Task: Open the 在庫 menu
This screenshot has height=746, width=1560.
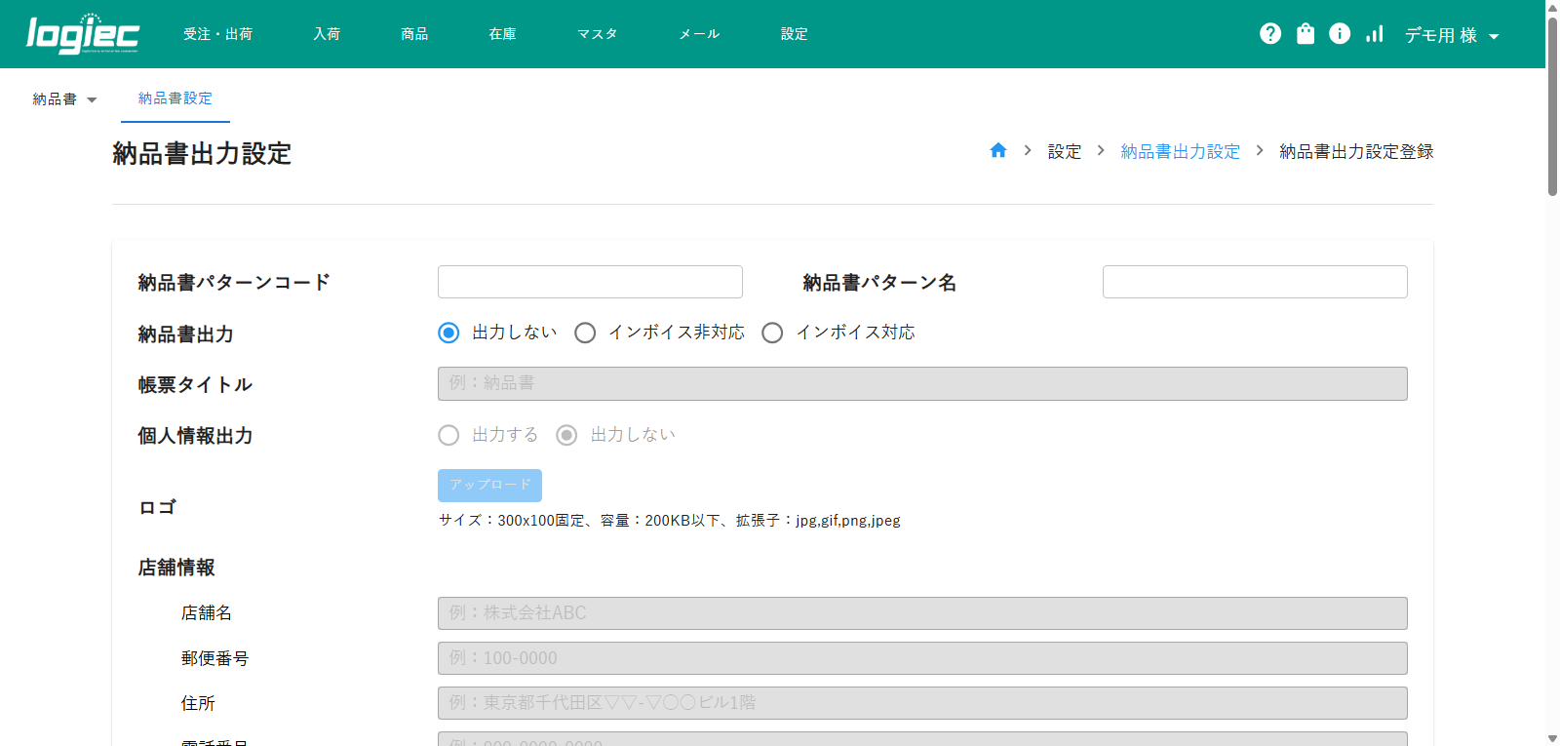Action: click(502, 34)
